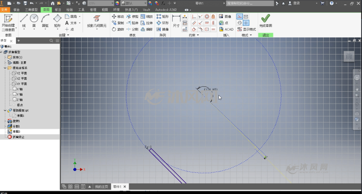The image size is (362, 194).
Task: Select the Line (线) sketch tool
Action: [x=24, y=21]
